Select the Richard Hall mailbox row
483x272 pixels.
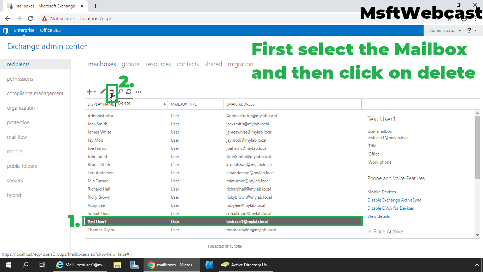223,189
